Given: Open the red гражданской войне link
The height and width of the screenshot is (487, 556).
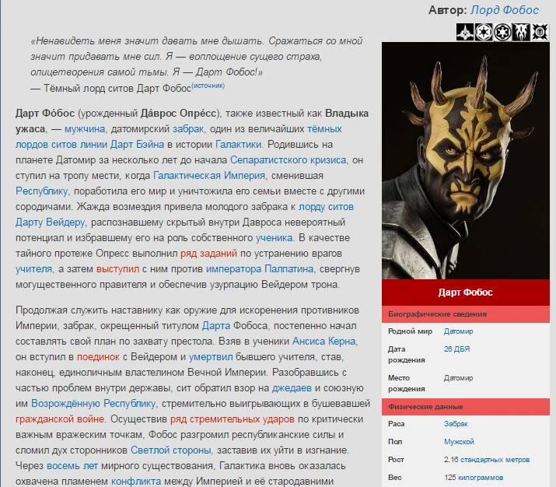Looking at the screenshot, I should pos(60,419).
